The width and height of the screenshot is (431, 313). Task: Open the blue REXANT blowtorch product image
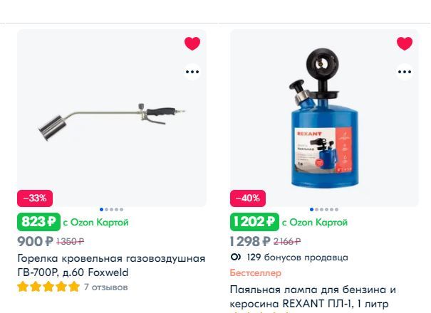pos(324,118)
